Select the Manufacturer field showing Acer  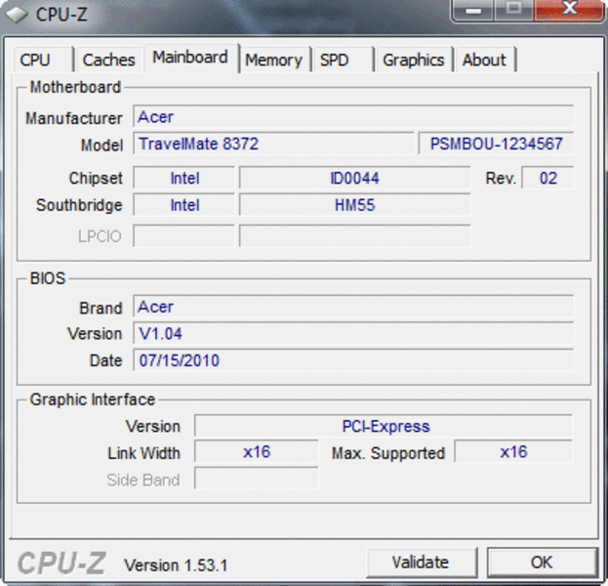pos(353,116)
